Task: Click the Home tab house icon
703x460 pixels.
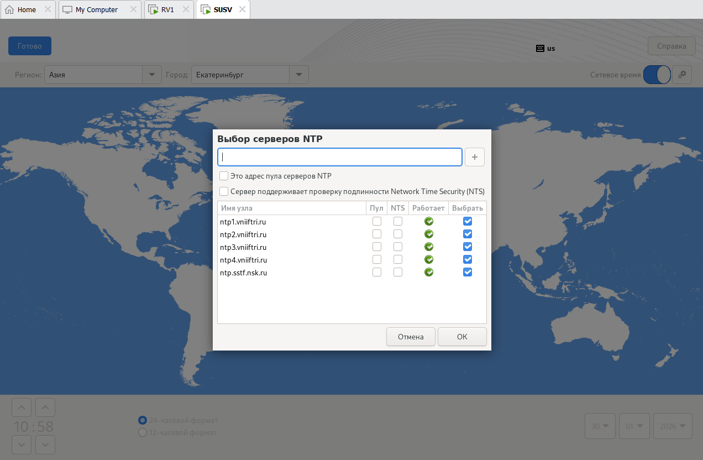Action: (x=9, y=9)
